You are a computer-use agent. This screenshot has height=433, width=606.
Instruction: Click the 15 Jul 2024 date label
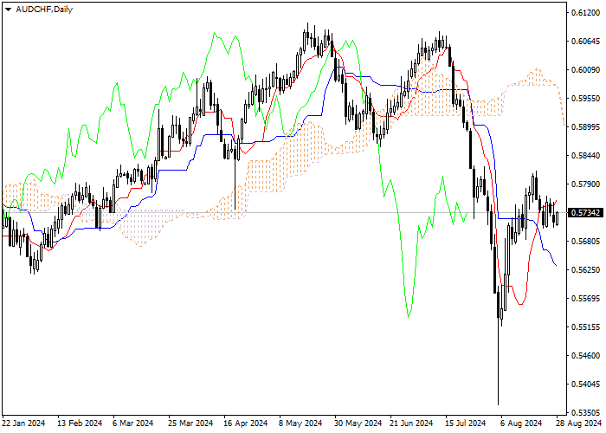click(x=466, y=423)
